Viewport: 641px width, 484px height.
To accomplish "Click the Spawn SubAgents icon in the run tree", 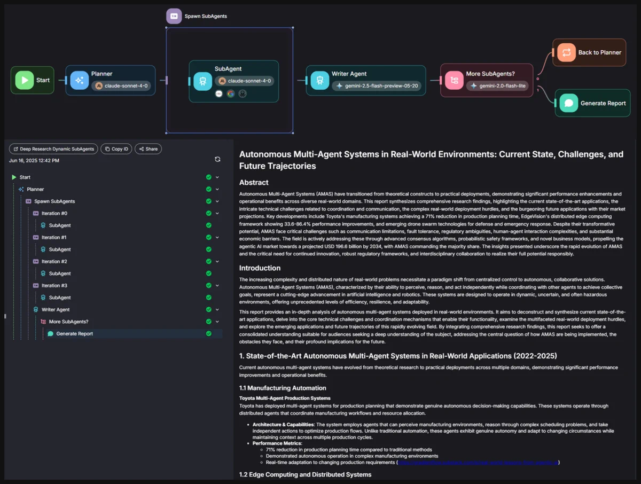I will click(29, 201).
